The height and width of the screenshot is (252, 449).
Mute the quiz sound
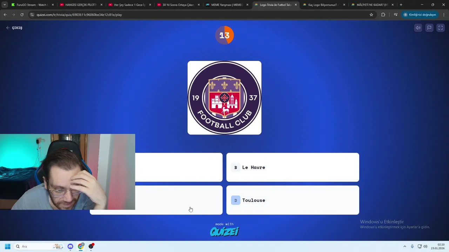tap(418, 28)
